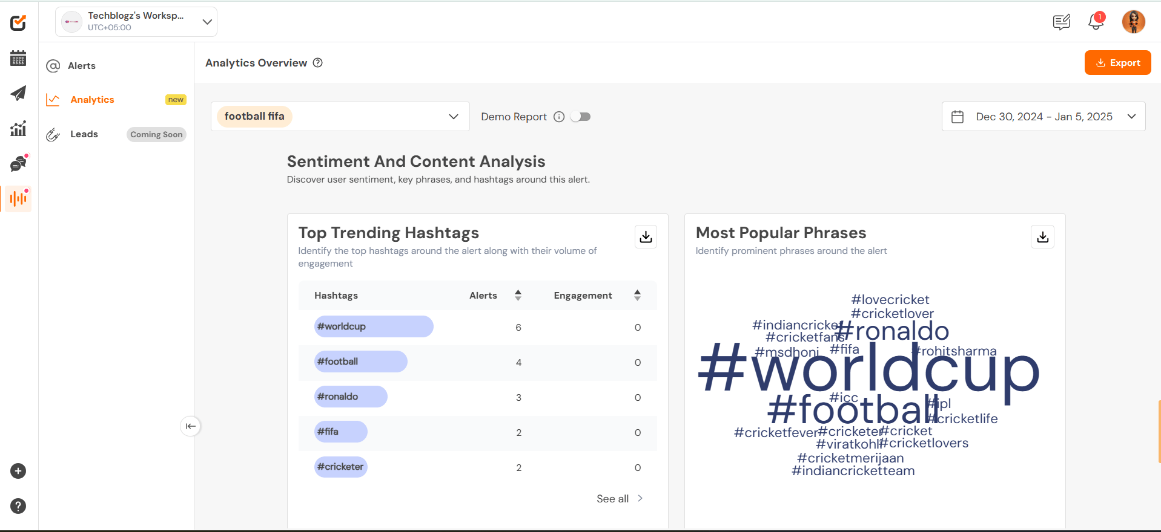Viewport: 1161px width, 532px height.
Task: Sort hashtags by Engagement column
Action: (637, 295)
